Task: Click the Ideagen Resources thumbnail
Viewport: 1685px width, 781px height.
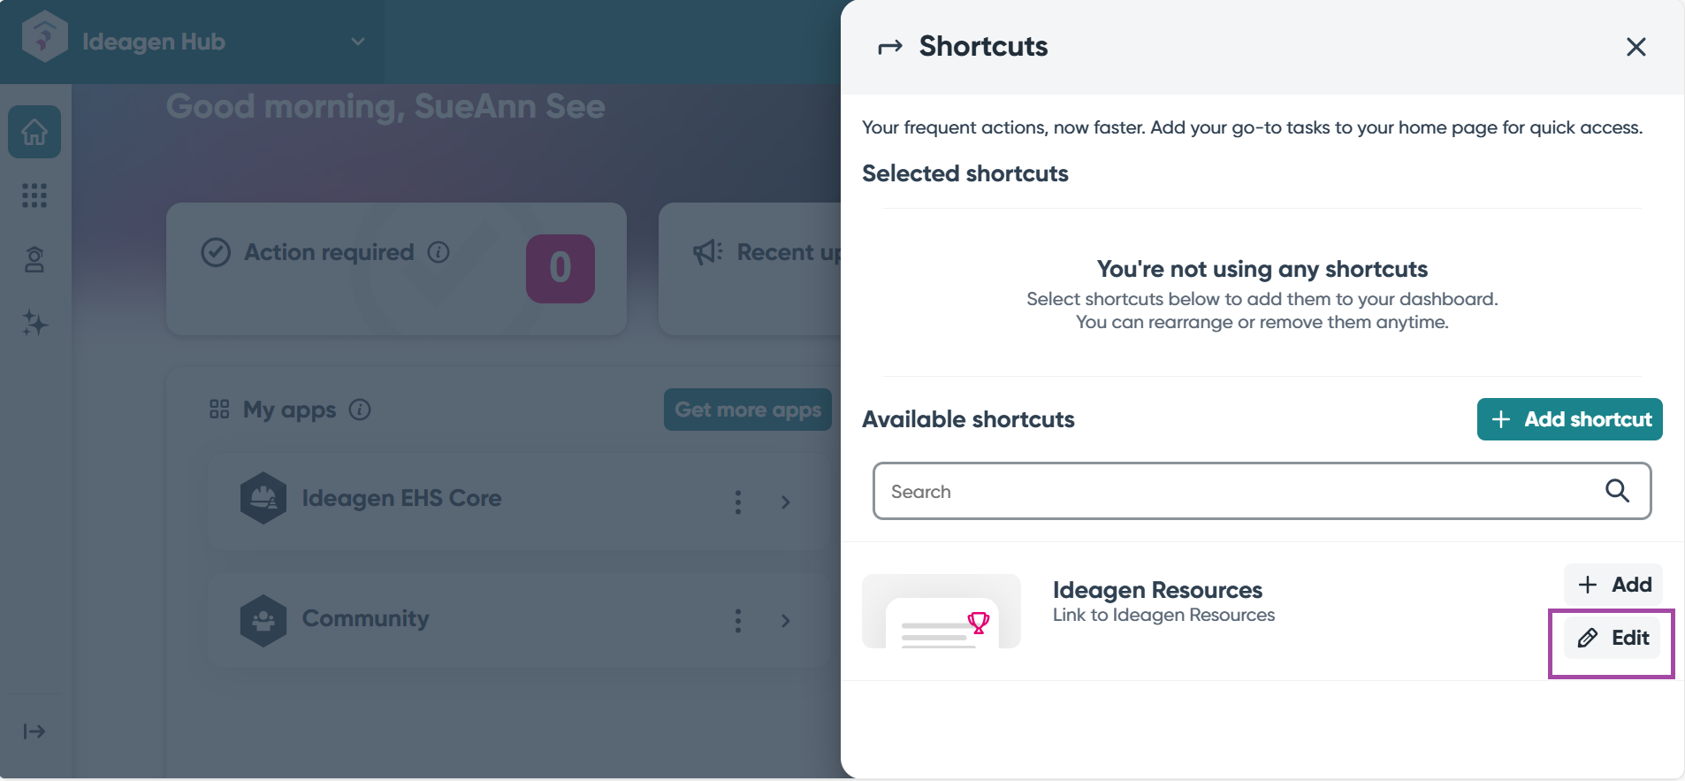Action: pos(942,611)
